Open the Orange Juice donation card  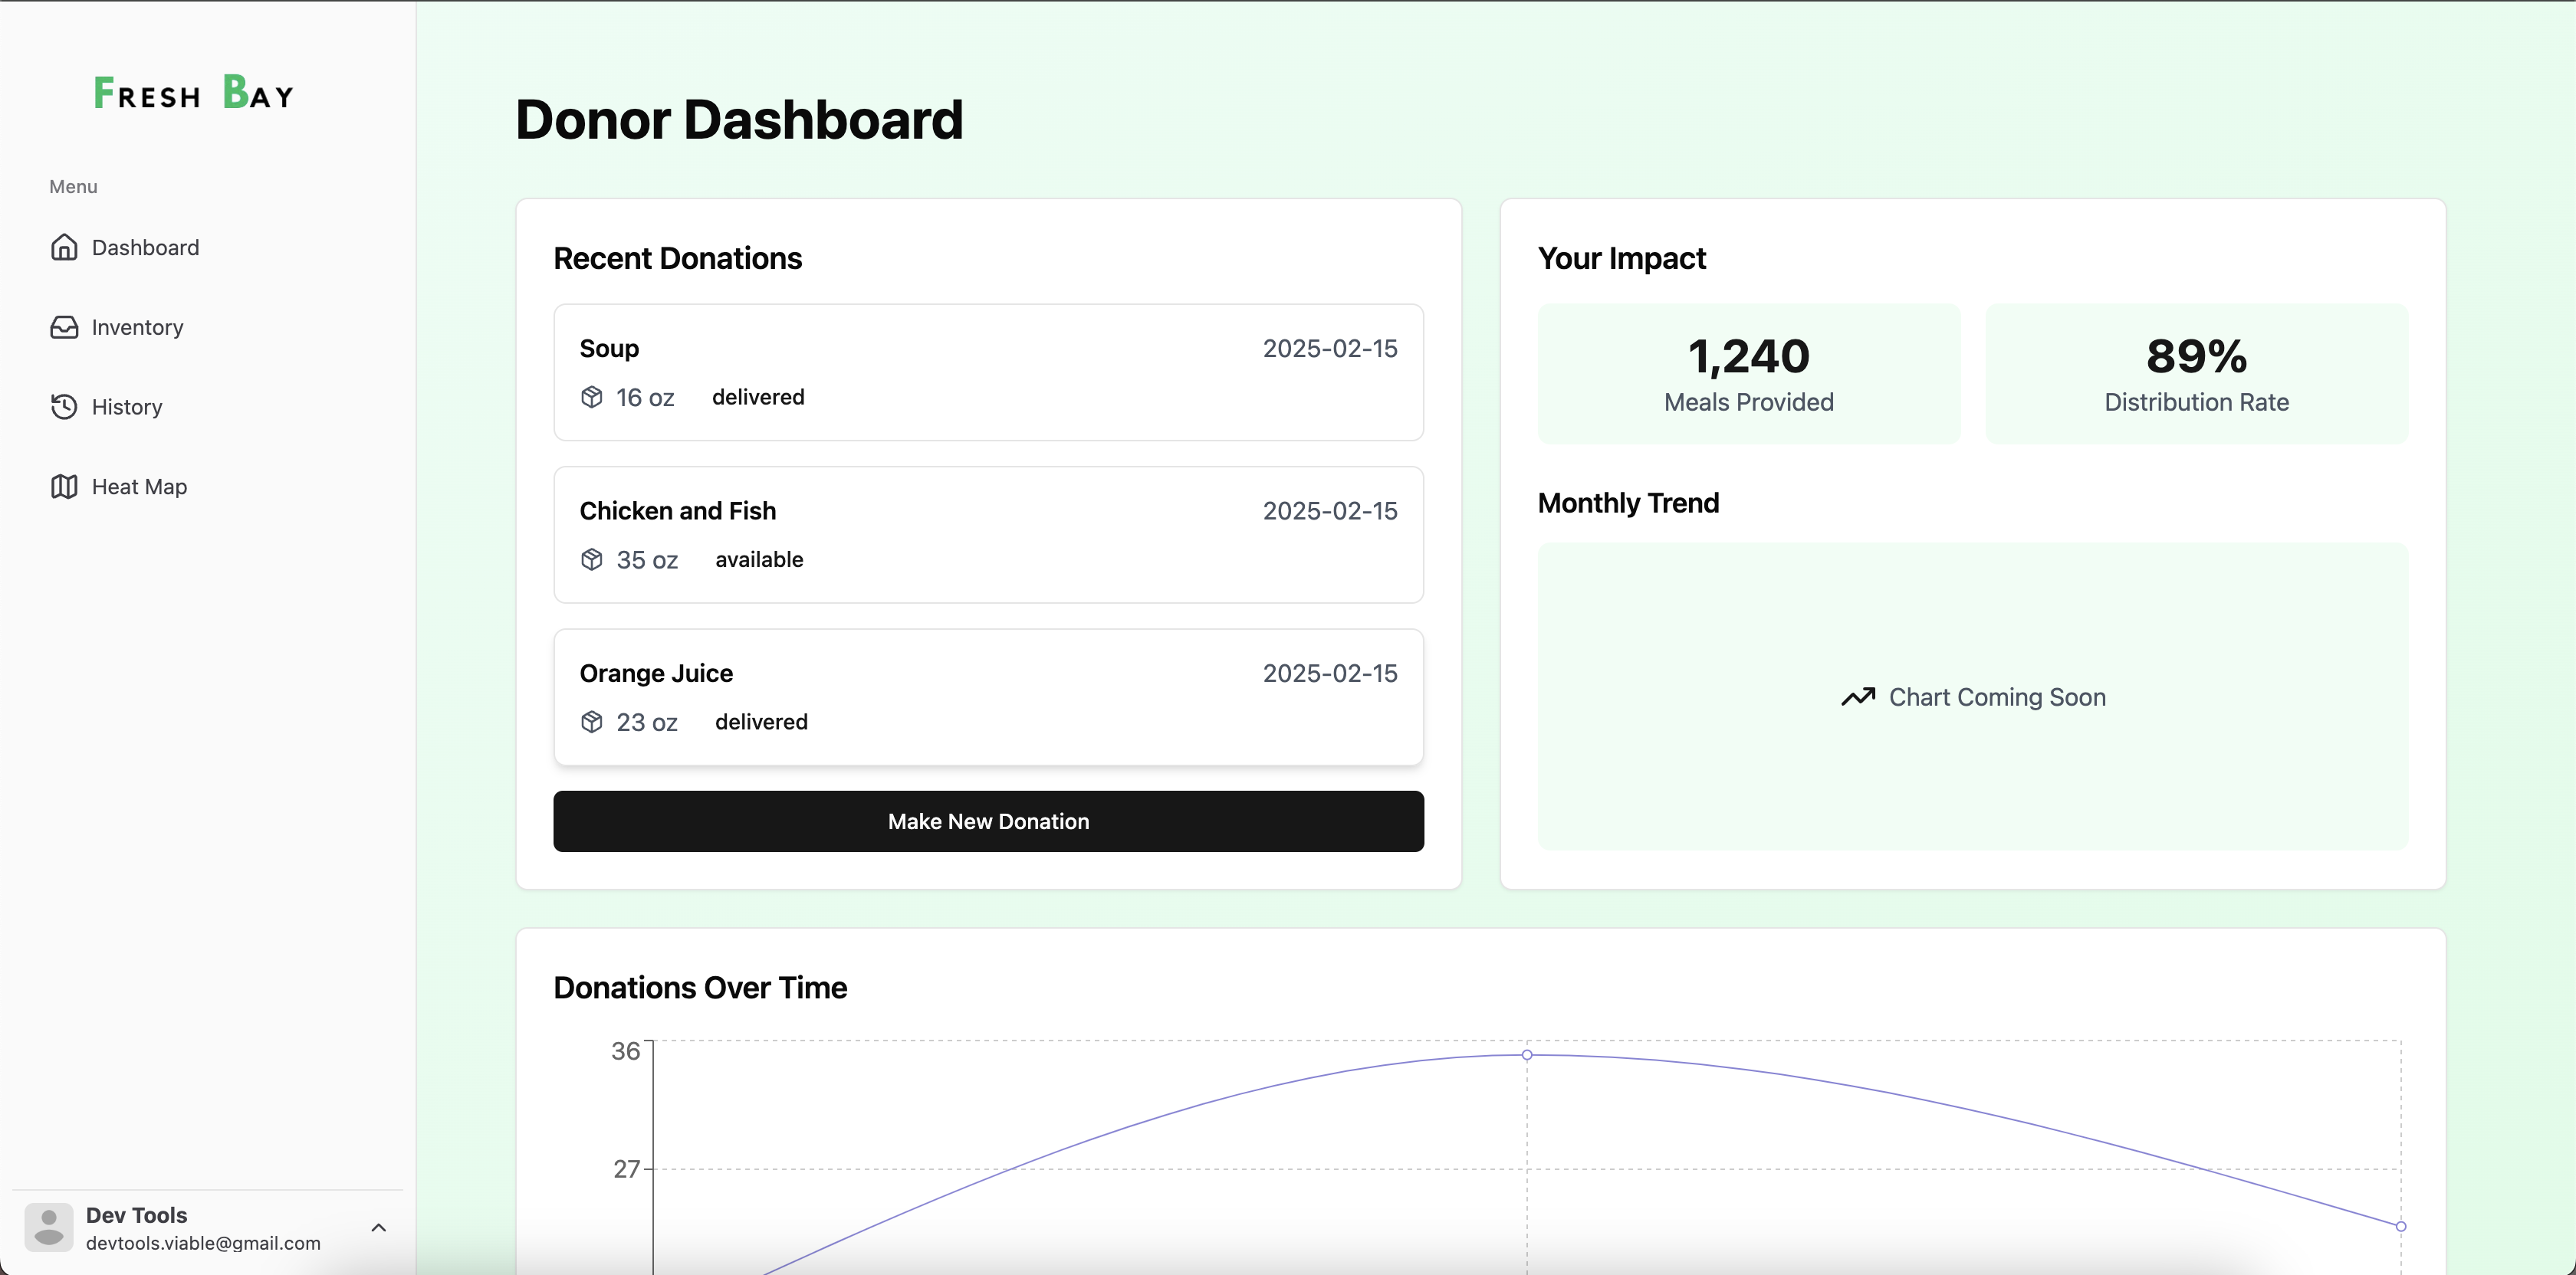pyautogui.click(x=988, y=696)
